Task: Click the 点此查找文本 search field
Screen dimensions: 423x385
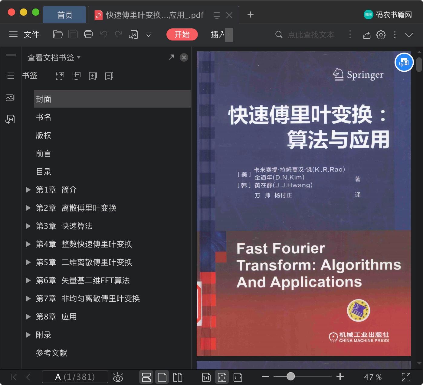Action: tap(311, 35)
